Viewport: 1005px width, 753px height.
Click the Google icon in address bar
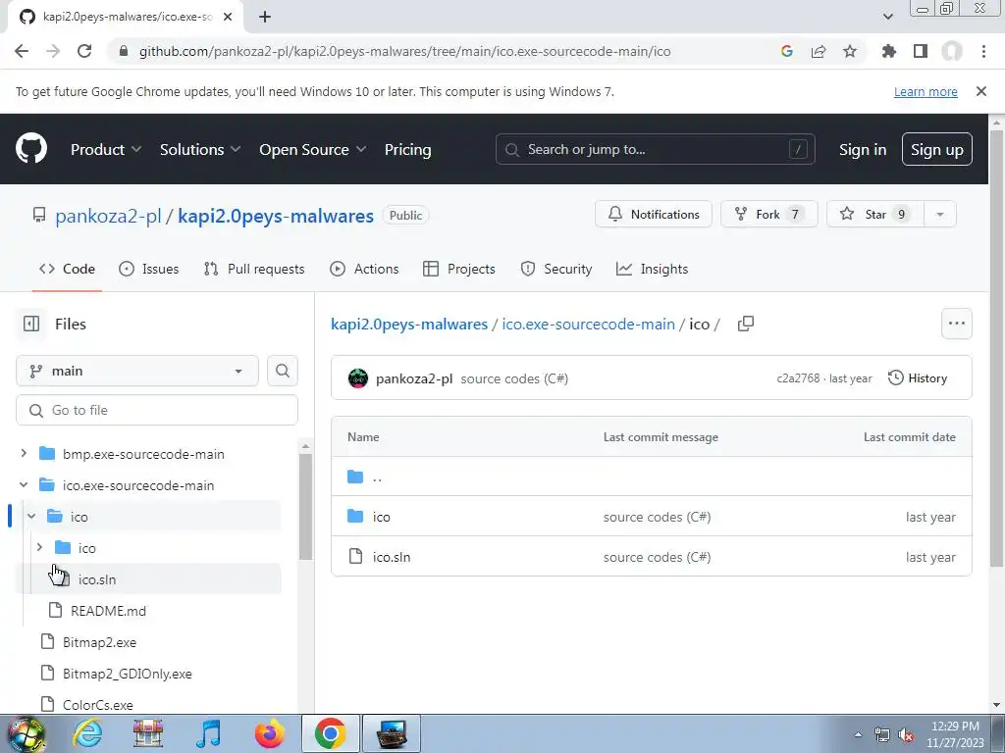point(787,51)
